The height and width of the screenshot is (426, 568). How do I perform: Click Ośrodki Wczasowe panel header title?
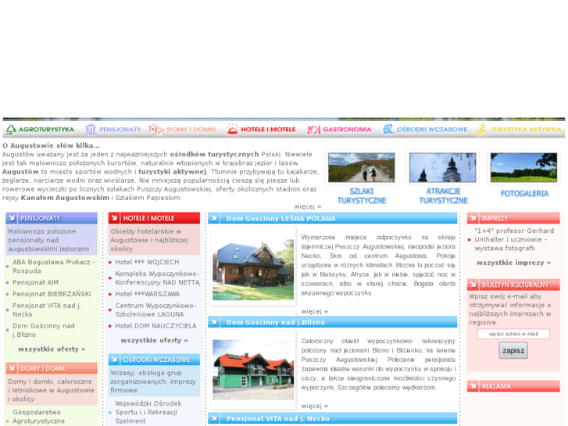pos(156,360)
